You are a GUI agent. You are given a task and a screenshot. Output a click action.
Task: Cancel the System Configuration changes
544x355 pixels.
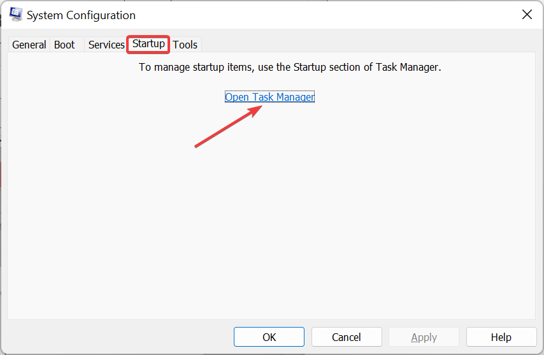click(x=347, y=337)
